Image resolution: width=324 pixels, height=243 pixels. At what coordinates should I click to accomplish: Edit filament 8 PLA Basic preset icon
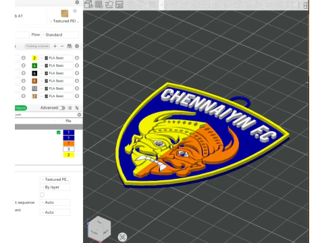pos(77,81)
